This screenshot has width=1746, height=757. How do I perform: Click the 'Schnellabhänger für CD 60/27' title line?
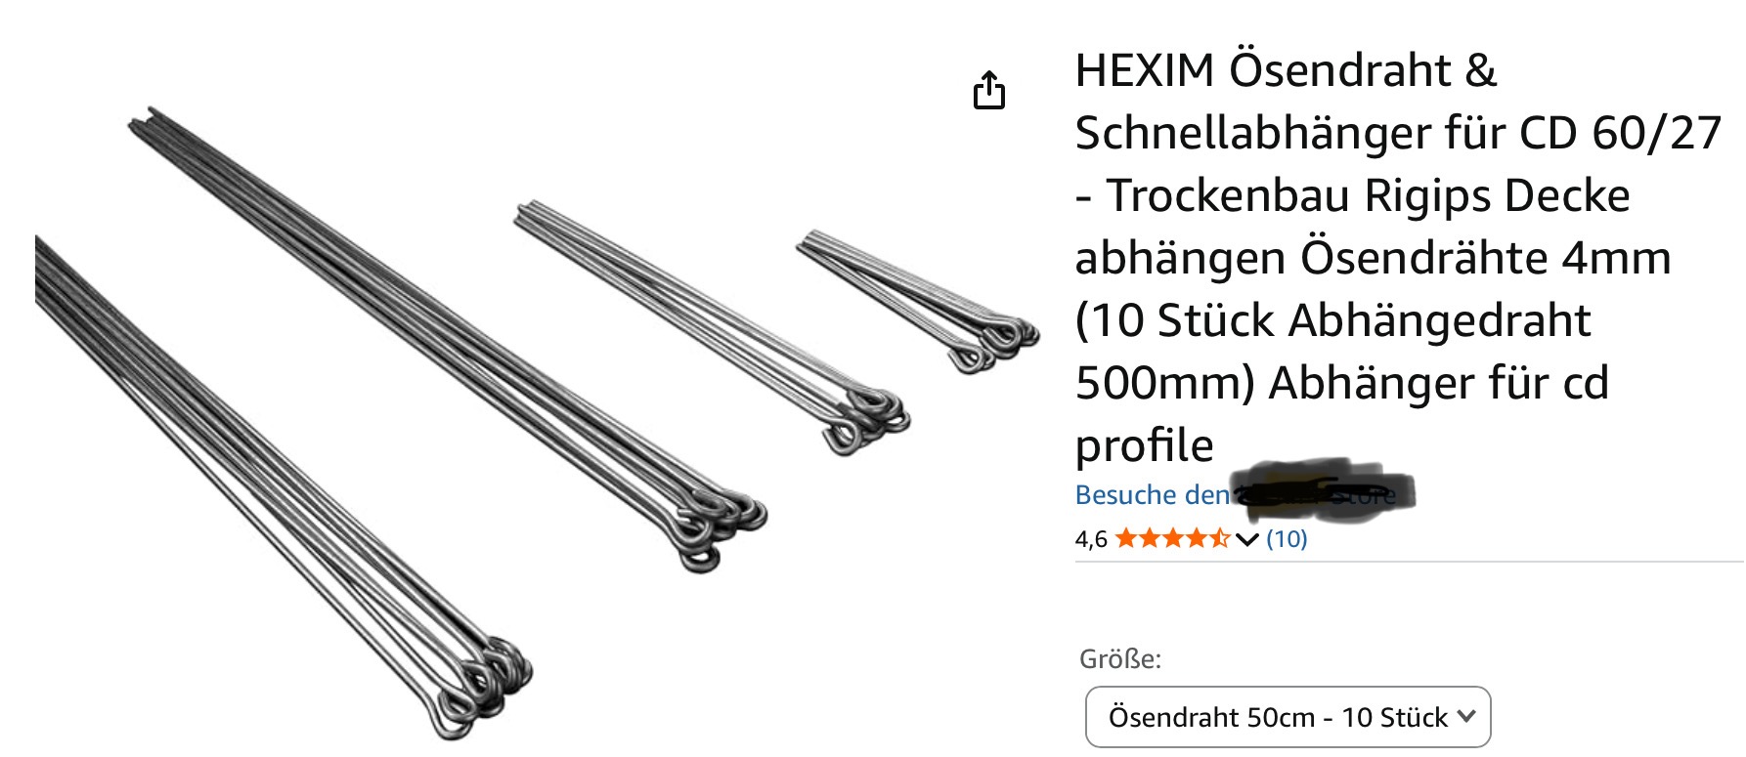pyautogui.click(x=1398, y=133)
